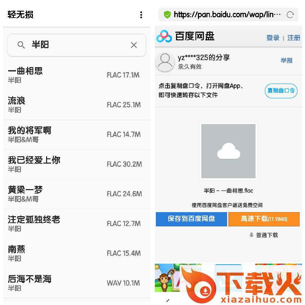The width and height of the screenshot is (305, 305).
Task: Select the FLAC 14.7M size label
Action: [124, 135]
